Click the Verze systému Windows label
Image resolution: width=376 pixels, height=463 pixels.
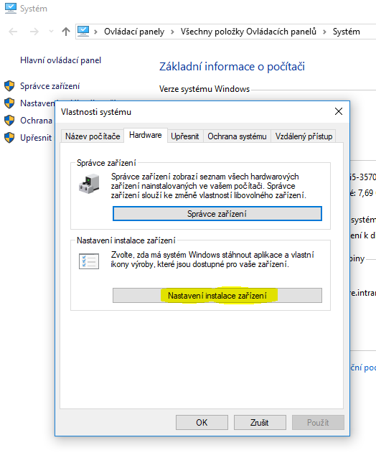point(205,89)
